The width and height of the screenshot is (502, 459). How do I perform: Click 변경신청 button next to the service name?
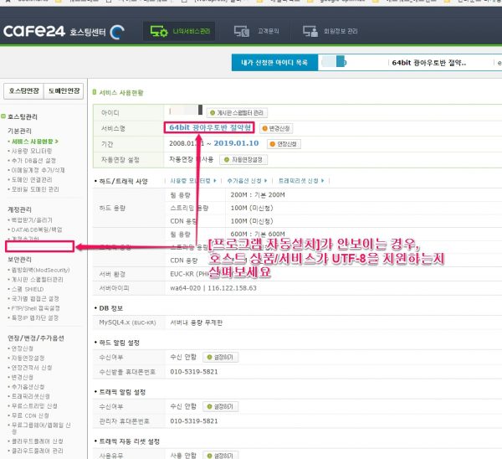[276, 128]
